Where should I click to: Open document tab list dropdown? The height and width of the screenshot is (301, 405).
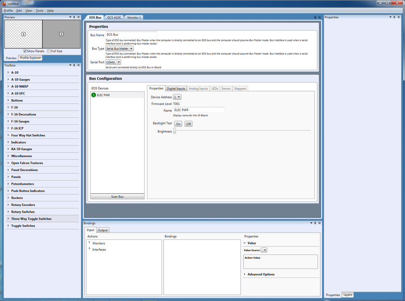pyautogui.click(x=315, y=17)
